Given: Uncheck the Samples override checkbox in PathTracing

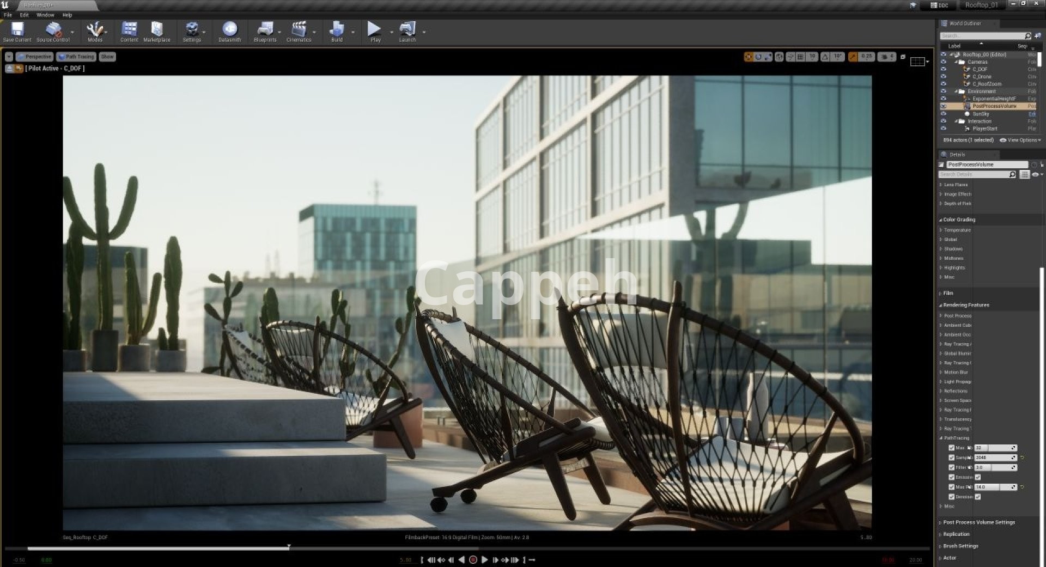Looking at the screenshot, I should [951, 458].
